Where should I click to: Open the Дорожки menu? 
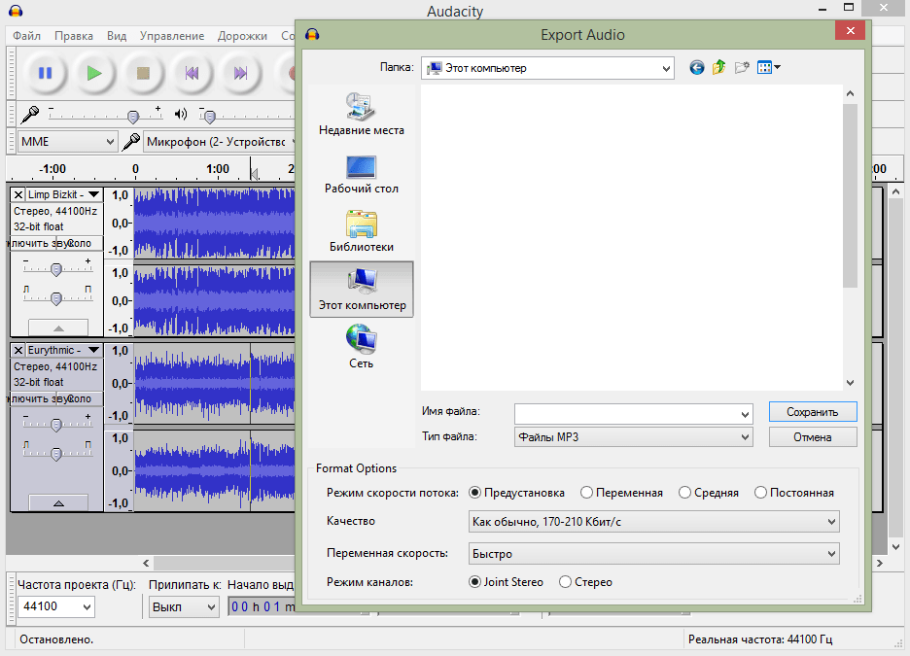point(243,35)
